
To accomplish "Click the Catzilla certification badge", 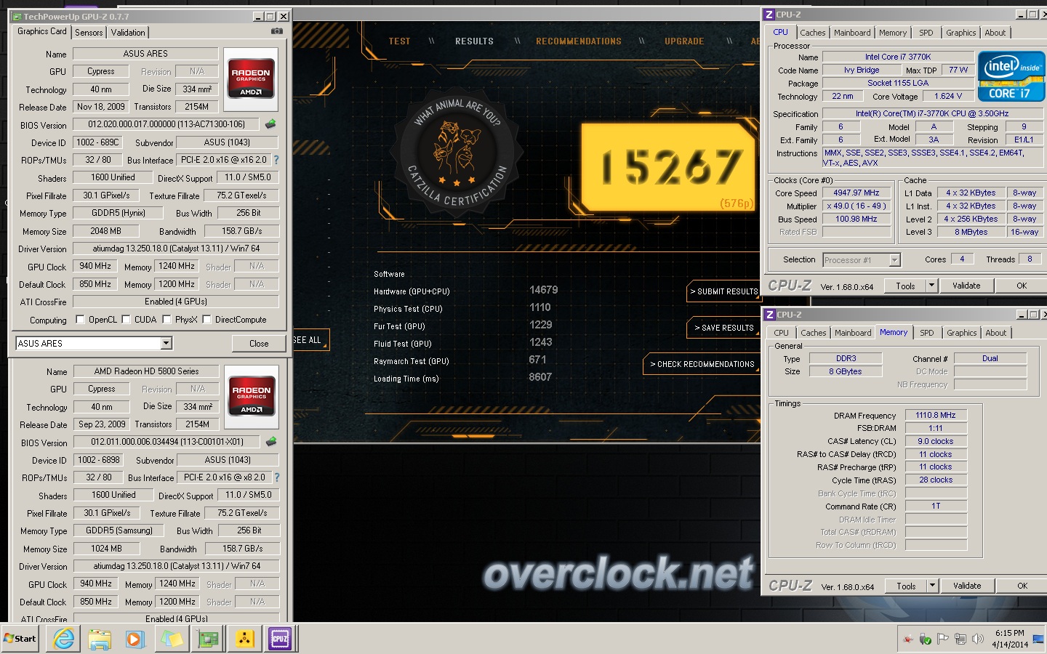I will coord(457,150).
